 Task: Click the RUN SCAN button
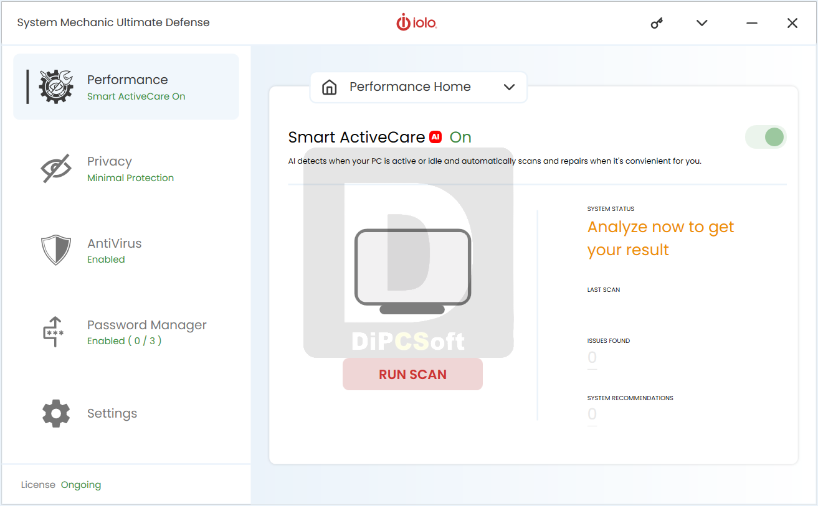coord(412,374)
